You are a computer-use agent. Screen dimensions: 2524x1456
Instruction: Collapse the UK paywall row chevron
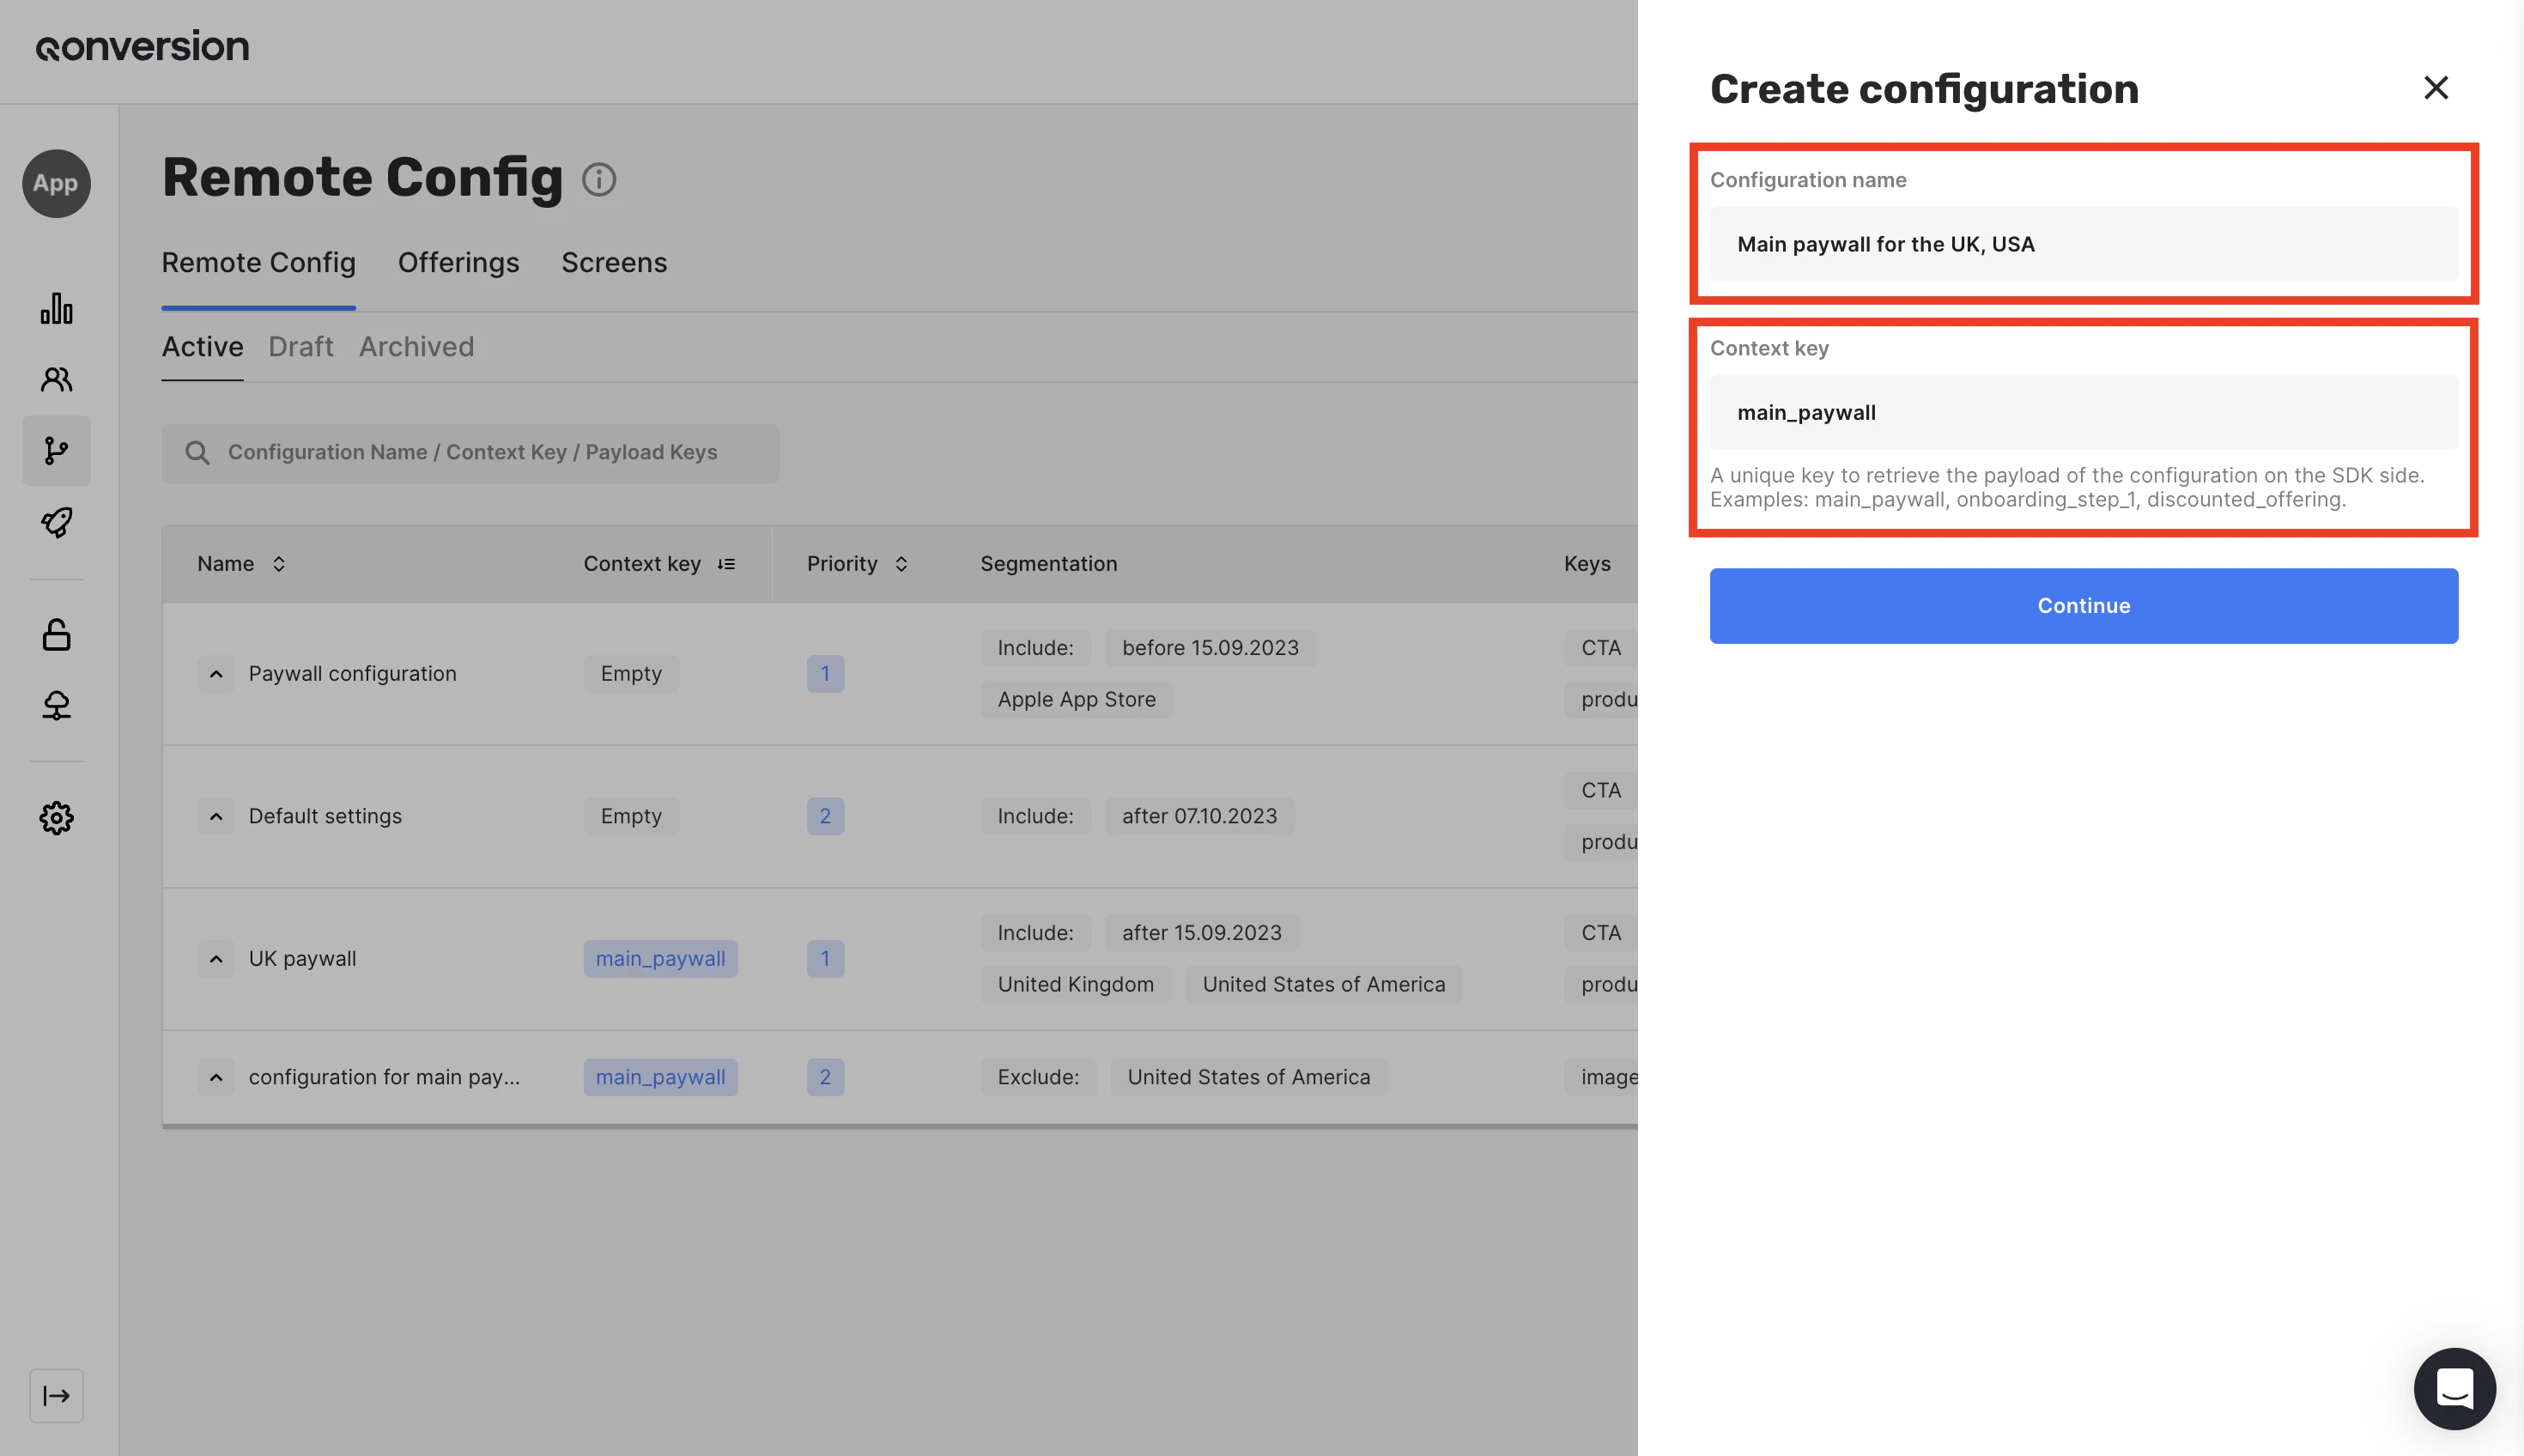[216, 959]
